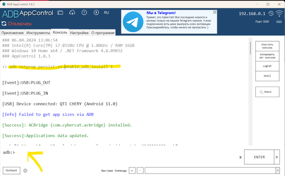Open the Shell button

(x=267, y=76)
